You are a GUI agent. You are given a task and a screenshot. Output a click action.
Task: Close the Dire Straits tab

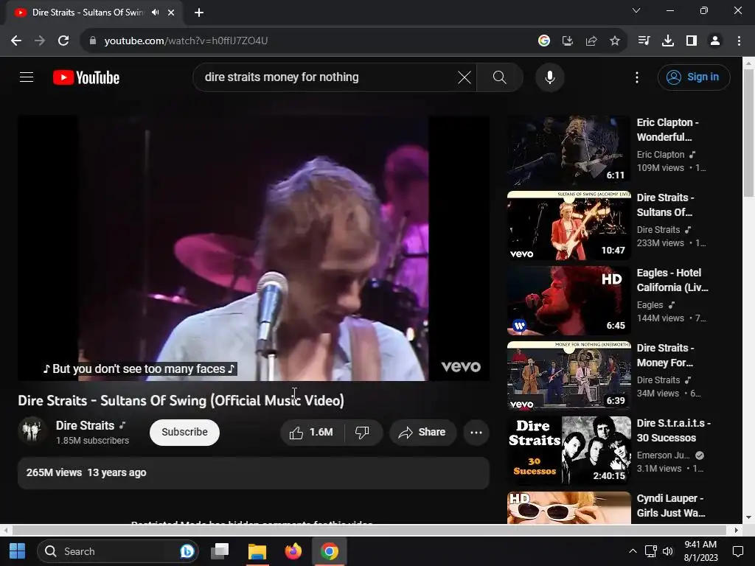coord(171,13)
